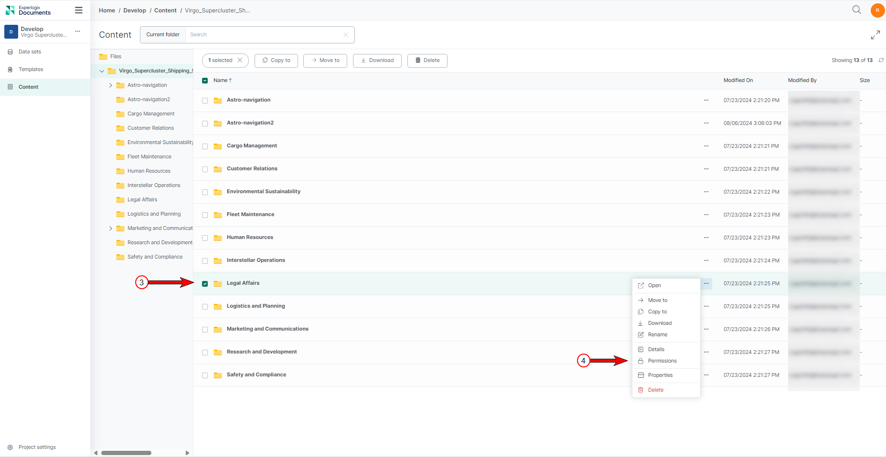
Task: Choose Delete in context menu
Action: pyautogui.click(x=666, y=390)
